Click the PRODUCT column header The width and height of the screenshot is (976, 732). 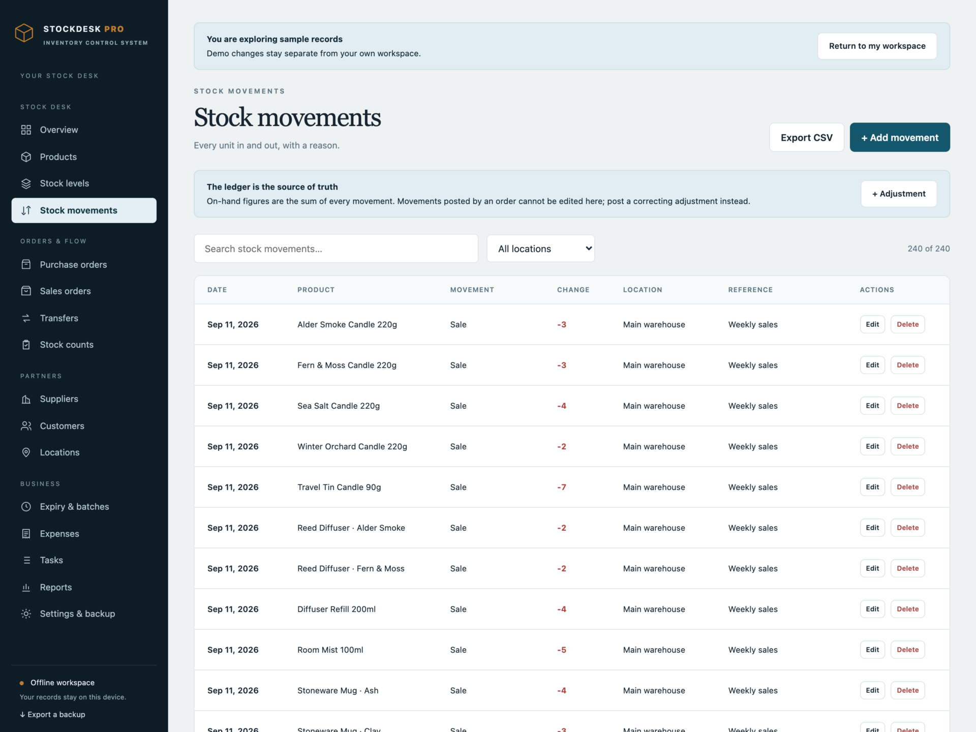316,290
